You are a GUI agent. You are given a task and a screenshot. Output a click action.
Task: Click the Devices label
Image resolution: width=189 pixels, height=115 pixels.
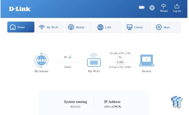click(146, 71)
